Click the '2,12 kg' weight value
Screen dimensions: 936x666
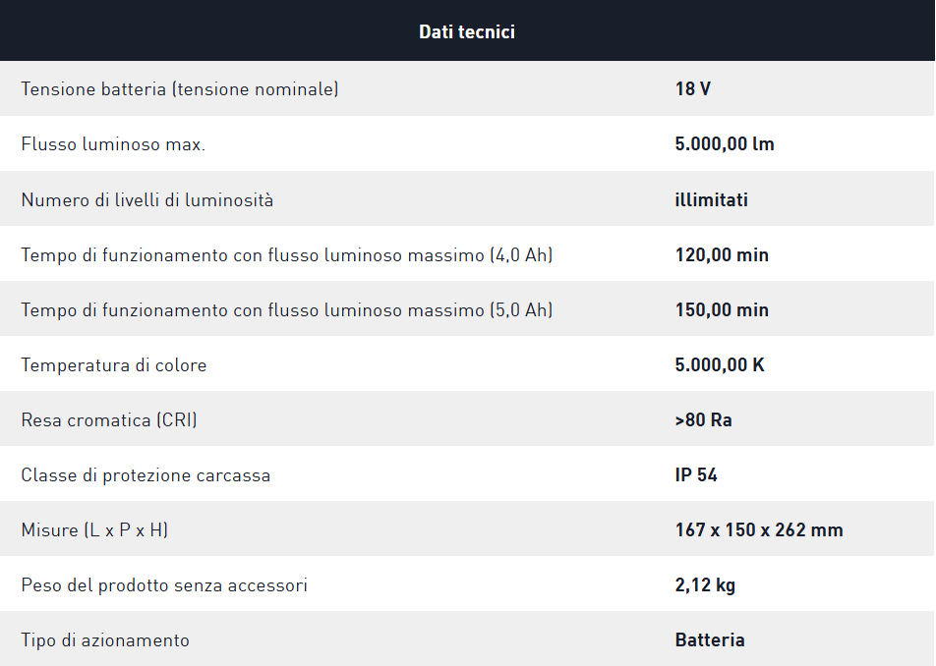point(705,585)
